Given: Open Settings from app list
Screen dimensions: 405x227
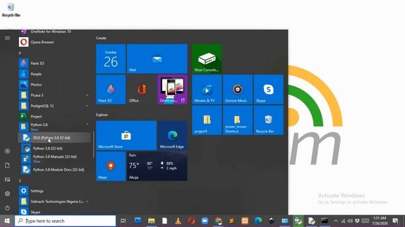Looking at the screenshot, I should 54,191.
